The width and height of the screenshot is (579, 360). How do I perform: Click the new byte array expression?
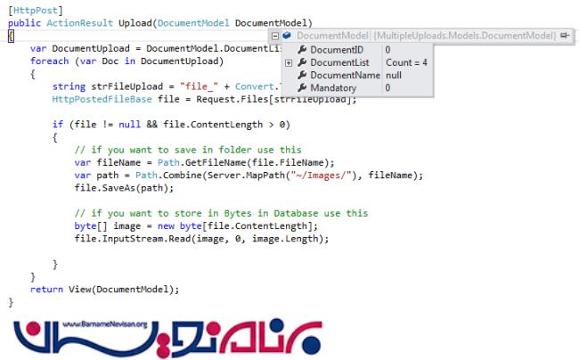(238, 226)
